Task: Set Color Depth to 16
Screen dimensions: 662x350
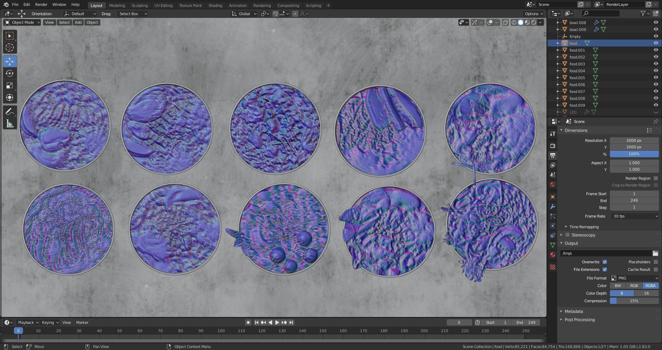Action: pyautogui.click(x=646, y=293)
